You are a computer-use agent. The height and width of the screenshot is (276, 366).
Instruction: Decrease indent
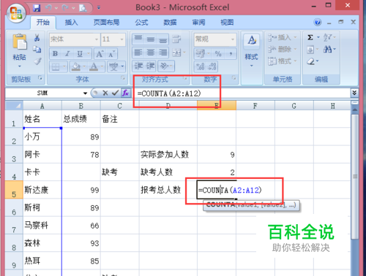pyautogui.click(x=138, y=66)
